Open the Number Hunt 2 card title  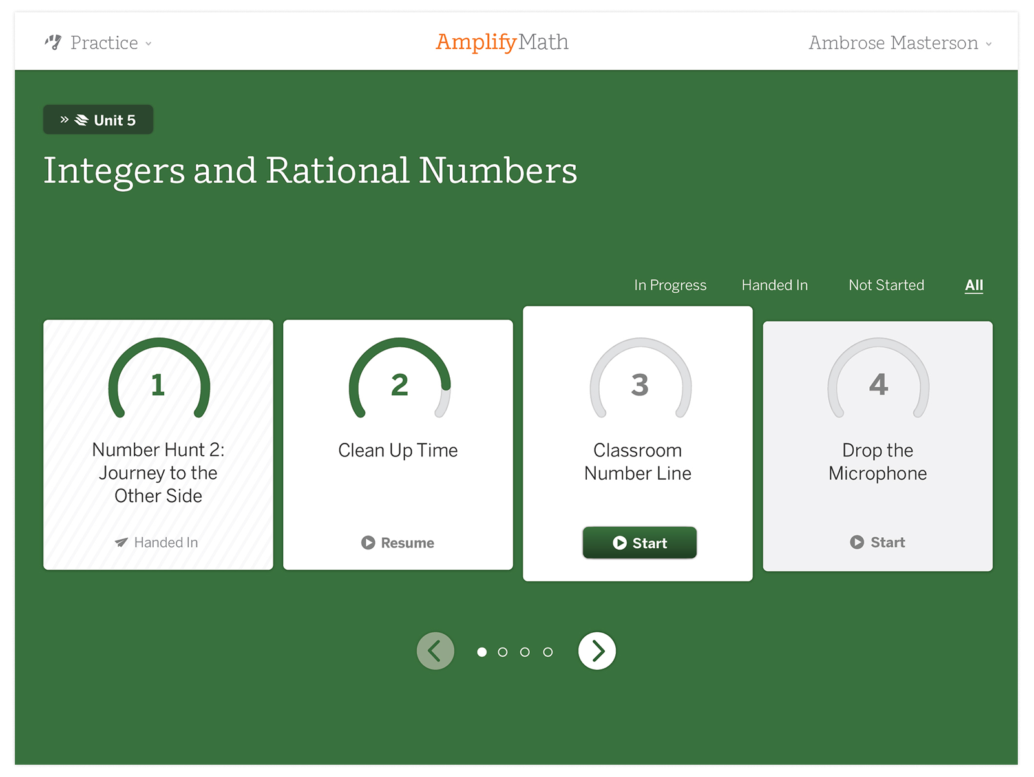[158, 473]
